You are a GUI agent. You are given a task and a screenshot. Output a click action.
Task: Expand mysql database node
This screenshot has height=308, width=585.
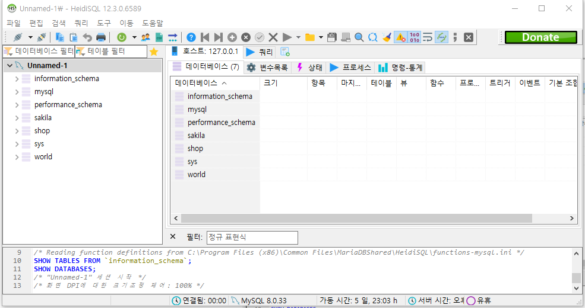point(17,92)
